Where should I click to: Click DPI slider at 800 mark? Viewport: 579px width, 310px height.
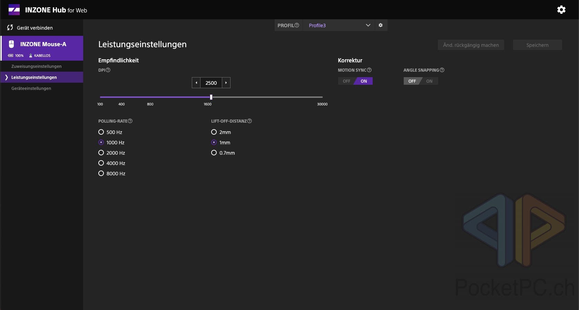click(150, 97)
